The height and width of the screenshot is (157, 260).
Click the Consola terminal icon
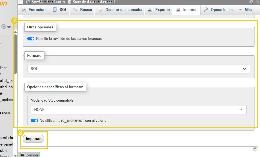(22, 155)
